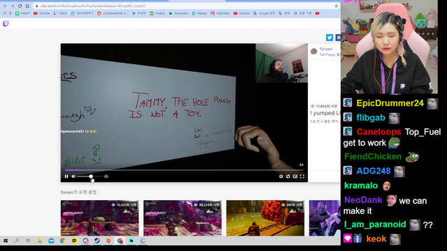Click keok username in chat
This screenshot has width=447, height=251.
[376, 238]
